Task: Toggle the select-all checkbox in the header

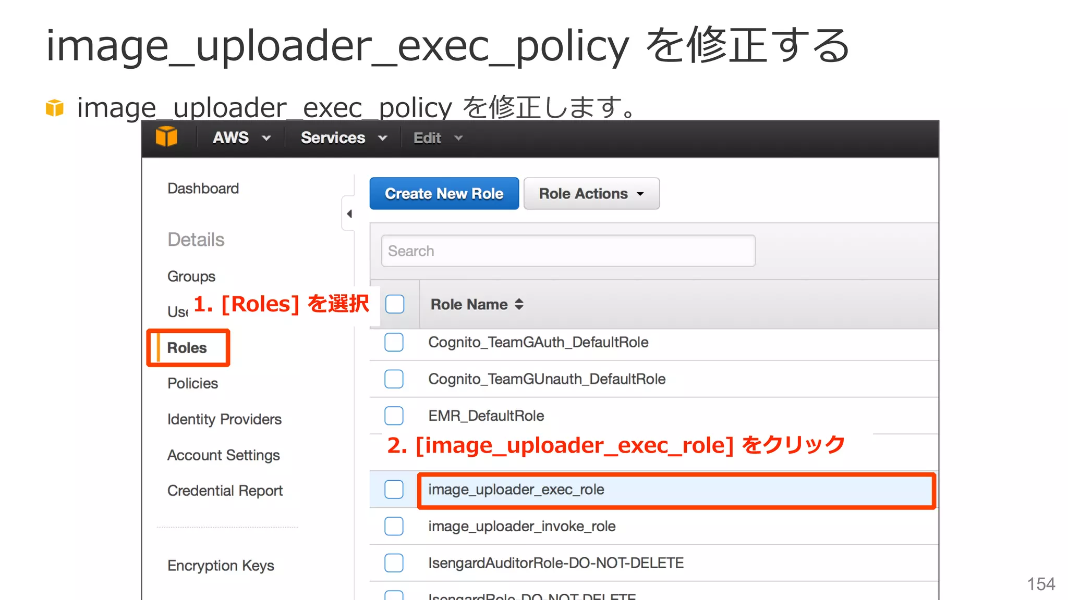Action: click(x=395, y=304)
